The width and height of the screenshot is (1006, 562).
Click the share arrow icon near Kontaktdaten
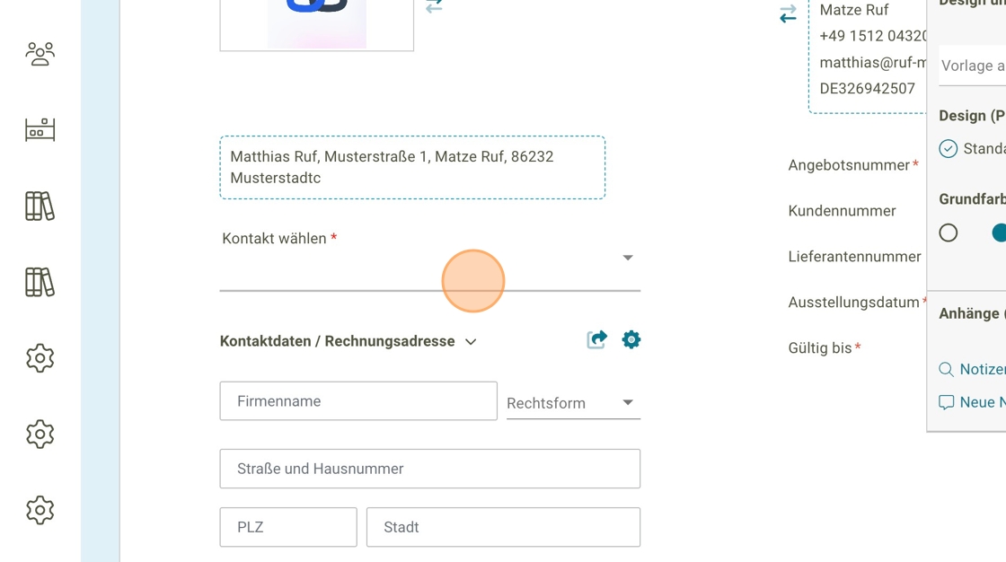tap(596, 339)
